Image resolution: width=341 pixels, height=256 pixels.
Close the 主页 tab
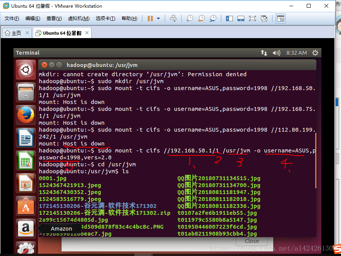(27, 33)
